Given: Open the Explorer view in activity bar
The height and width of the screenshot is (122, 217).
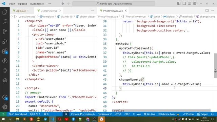Looking at the screenshot, I should (5, 12).
